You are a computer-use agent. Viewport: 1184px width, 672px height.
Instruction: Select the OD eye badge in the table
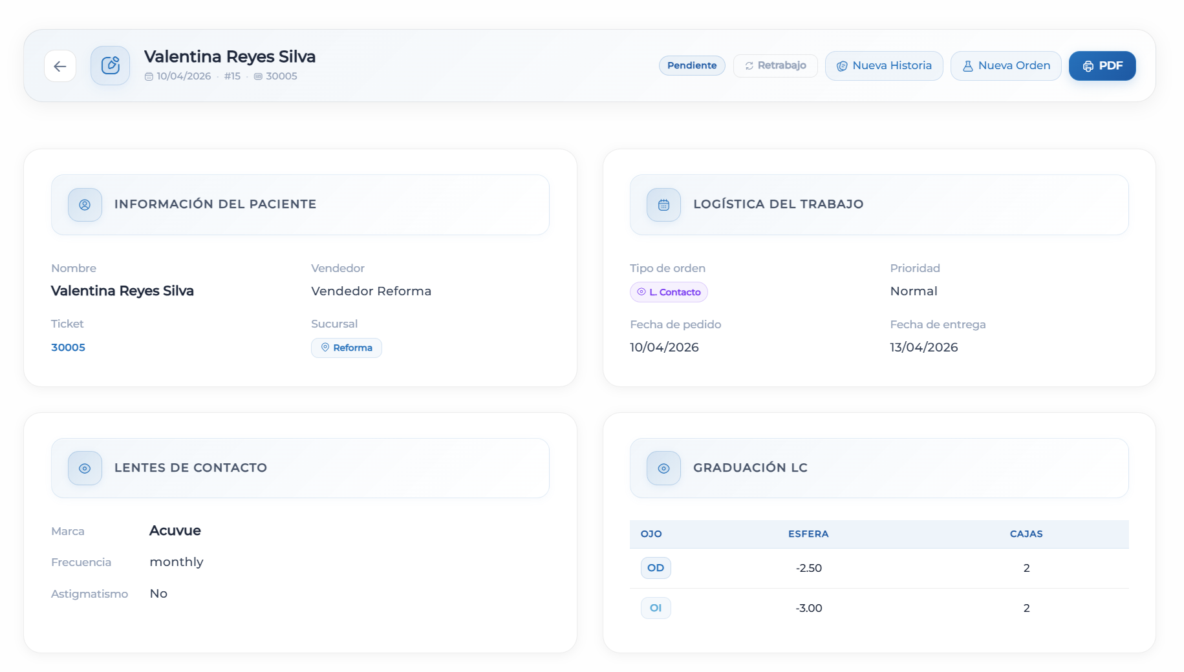655,568
